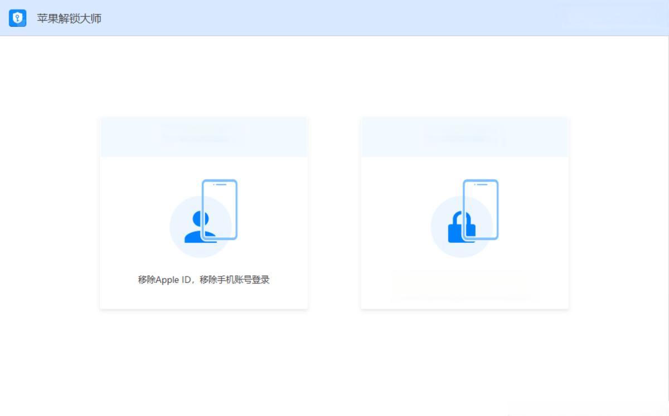Click white area beneath padlock card caption

tap(464, 305)
